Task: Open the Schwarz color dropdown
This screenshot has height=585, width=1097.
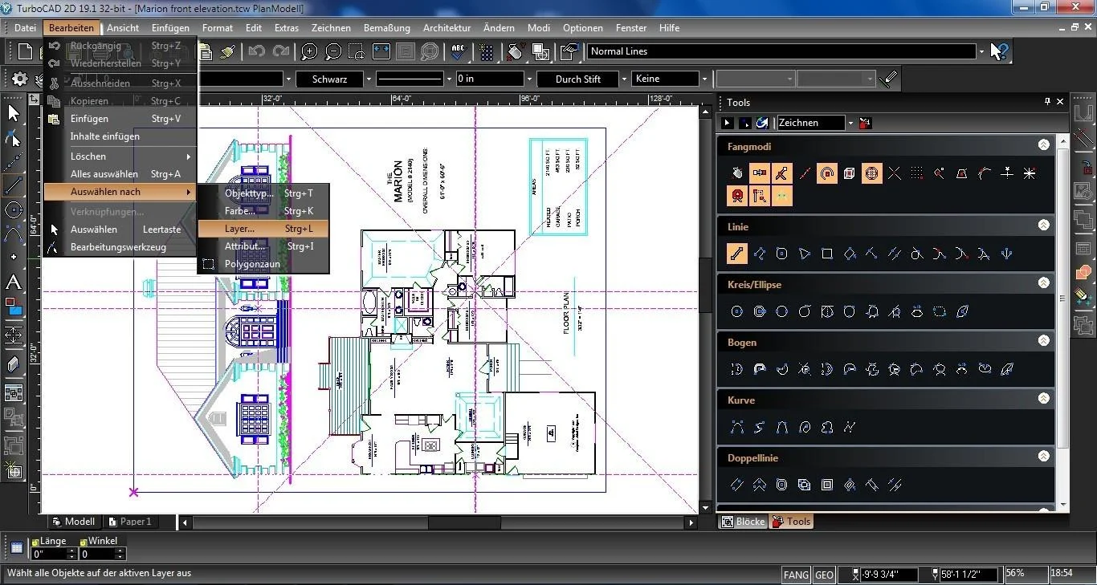Action: (x=368, y=79)
